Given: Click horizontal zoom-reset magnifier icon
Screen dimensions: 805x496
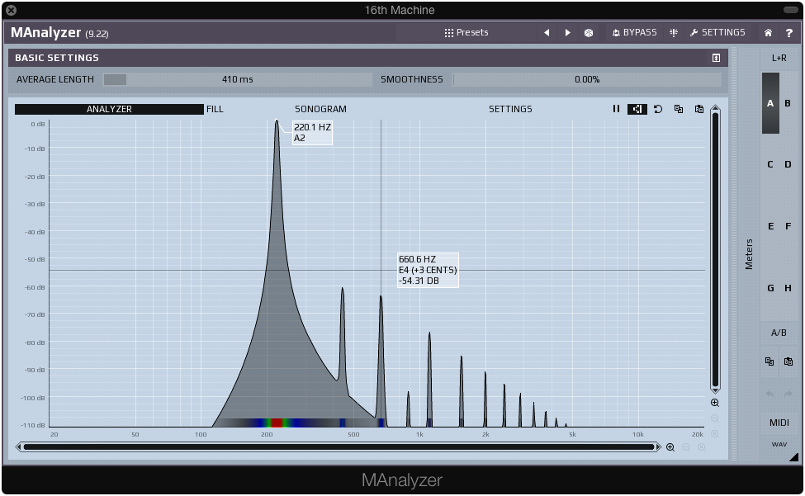Looking at the screenshot, I should [701, 447].
